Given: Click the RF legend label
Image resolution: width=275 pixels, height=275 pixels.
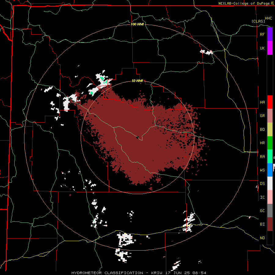Looking at the screenshot, I should pyautogui.click(x=262, y=34).
